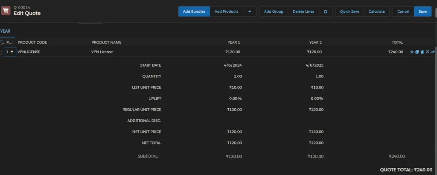Click the YEAR 1 column header
Screen dimensions: 437x175
234,42
